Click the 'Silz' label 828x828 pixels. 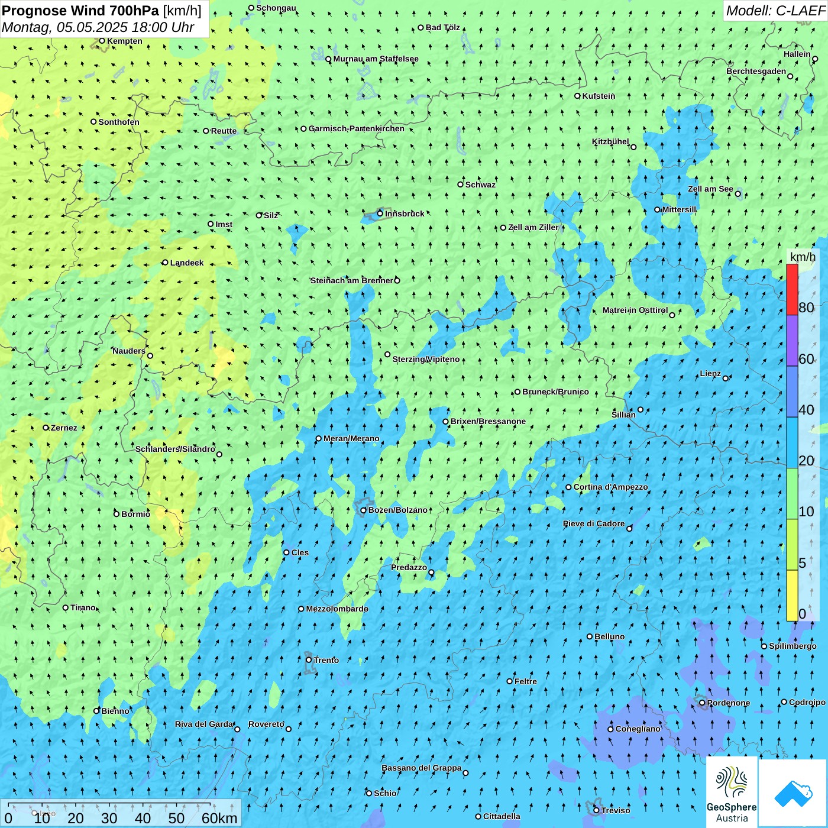click(271, 215)
